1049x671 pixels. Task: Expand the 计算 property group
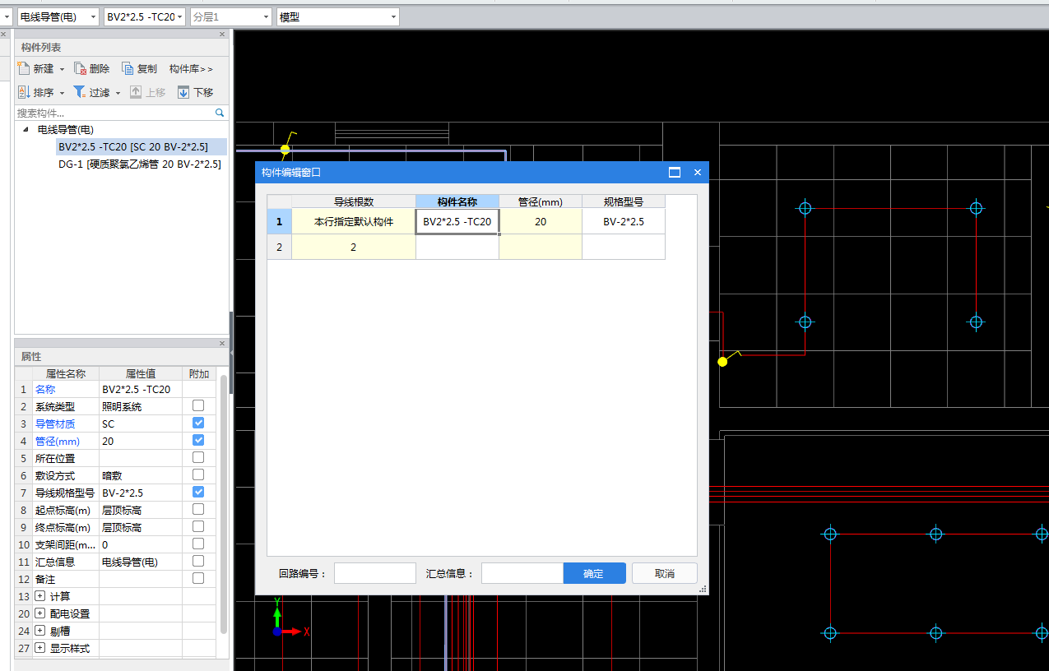pyautogui.click(x=39, y=596)
